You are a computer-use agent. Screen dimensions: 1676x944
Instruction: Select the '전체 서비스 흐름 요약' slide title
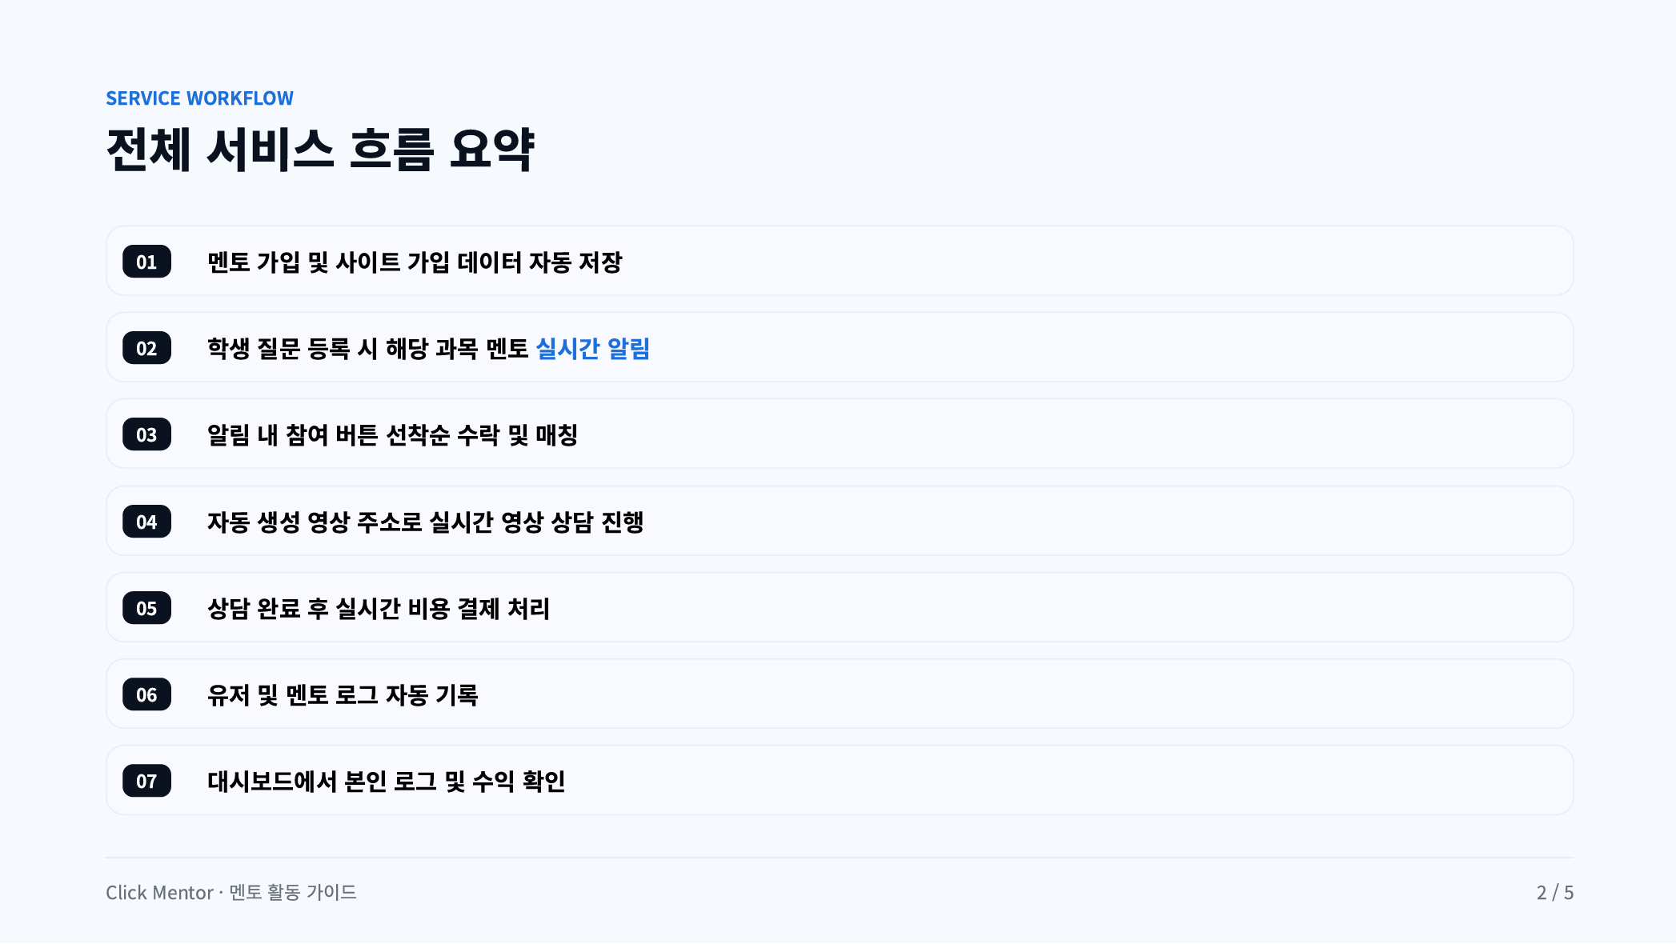pos(320,150)
